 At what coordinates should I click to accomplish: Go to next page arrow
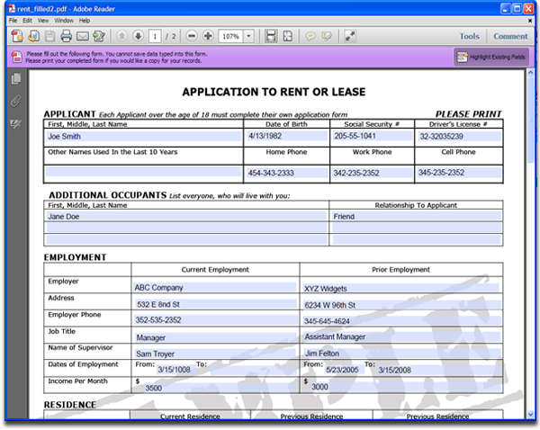point(138,36)
